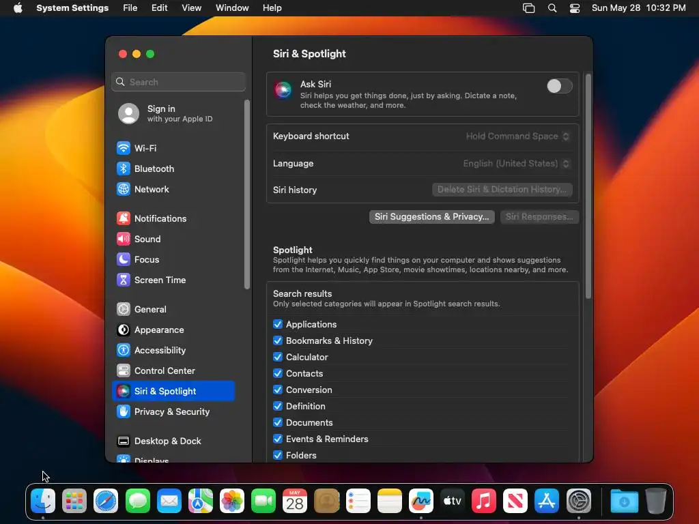The height and width of the screenshot is (524, 699).
Task: Click the Sign in Apple ID avatar
Action: tap(128, 113)
